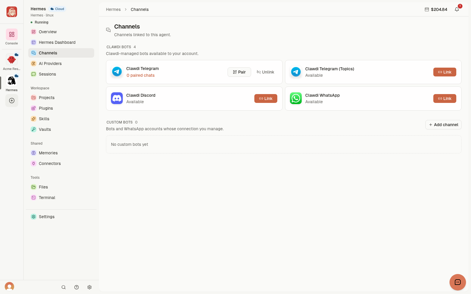Open the Console icon in the left rail

click(12, 34)
